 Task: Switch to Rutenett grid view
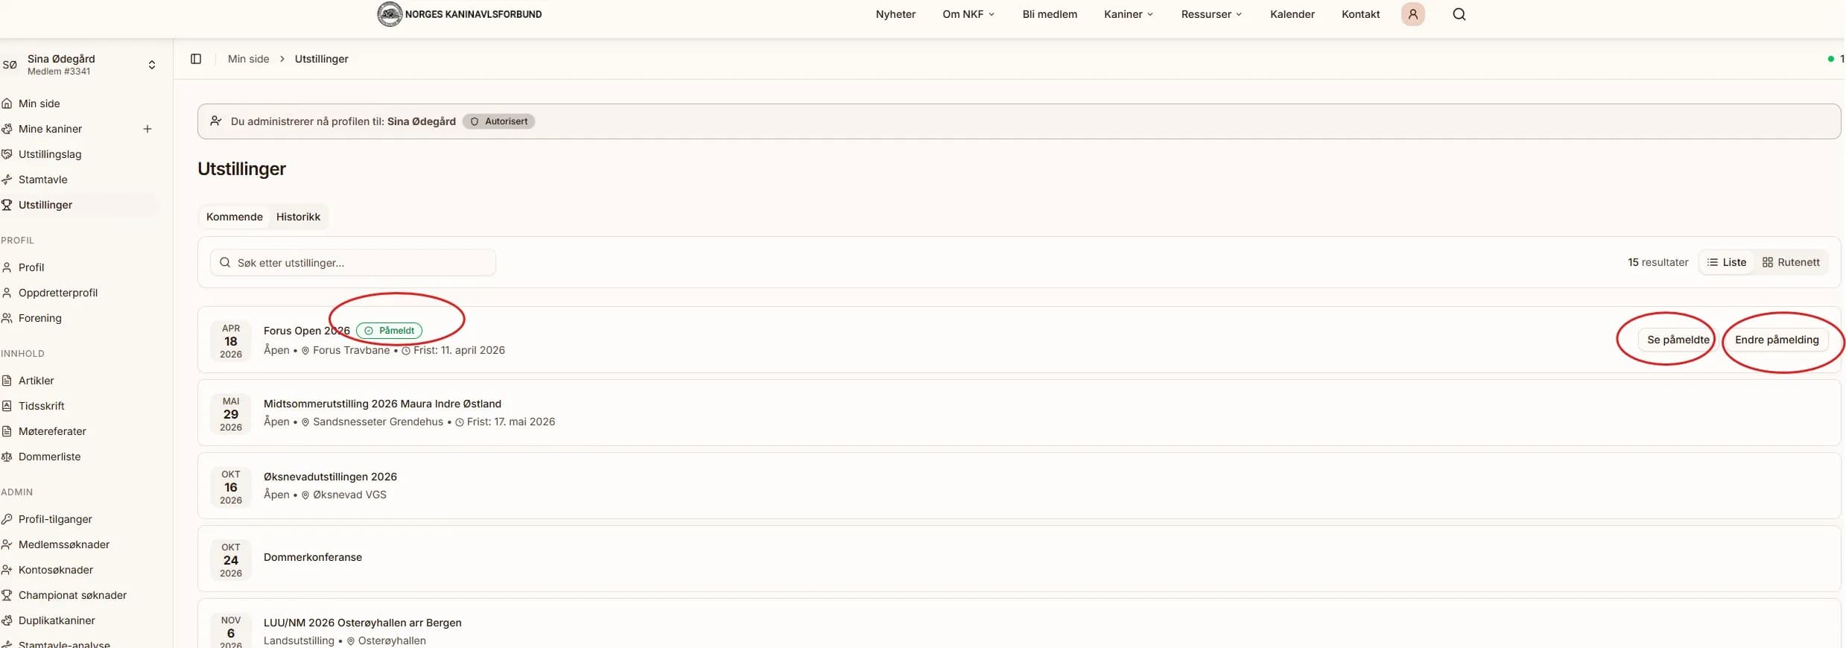[1791, 262]
